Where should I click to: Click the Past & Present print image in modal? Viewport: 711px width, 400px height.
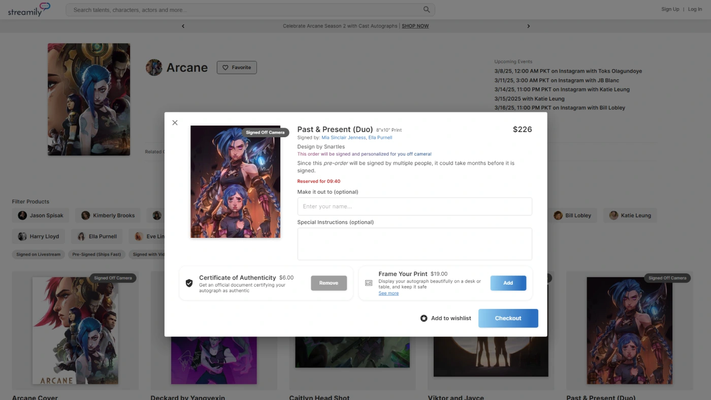tap(235, 182)
